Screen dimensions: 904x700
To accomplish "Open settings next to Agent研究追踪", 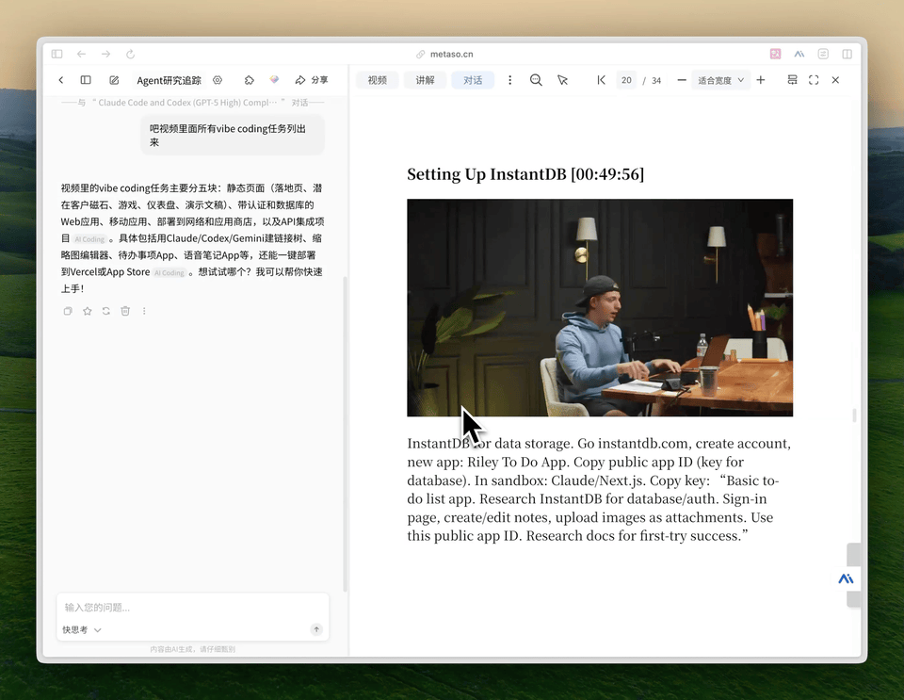I will [217, 80].
